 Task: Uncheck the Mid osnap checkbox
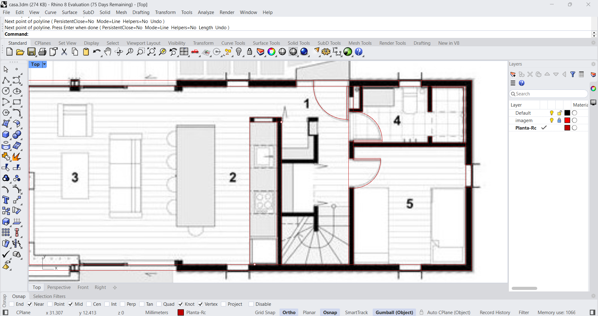coord(70,304)
